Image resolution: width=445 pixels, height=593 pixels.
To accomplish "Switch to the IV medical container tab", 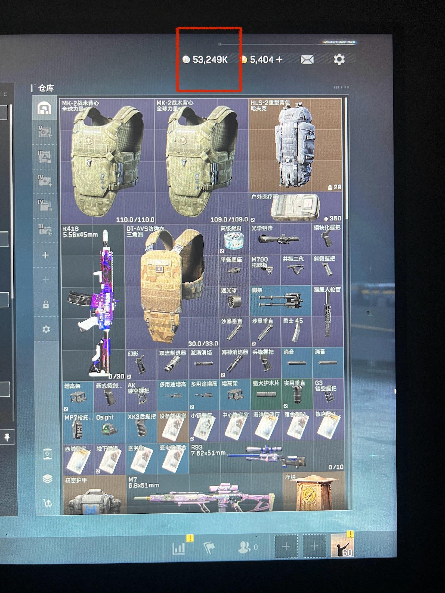I will [45, 181].
